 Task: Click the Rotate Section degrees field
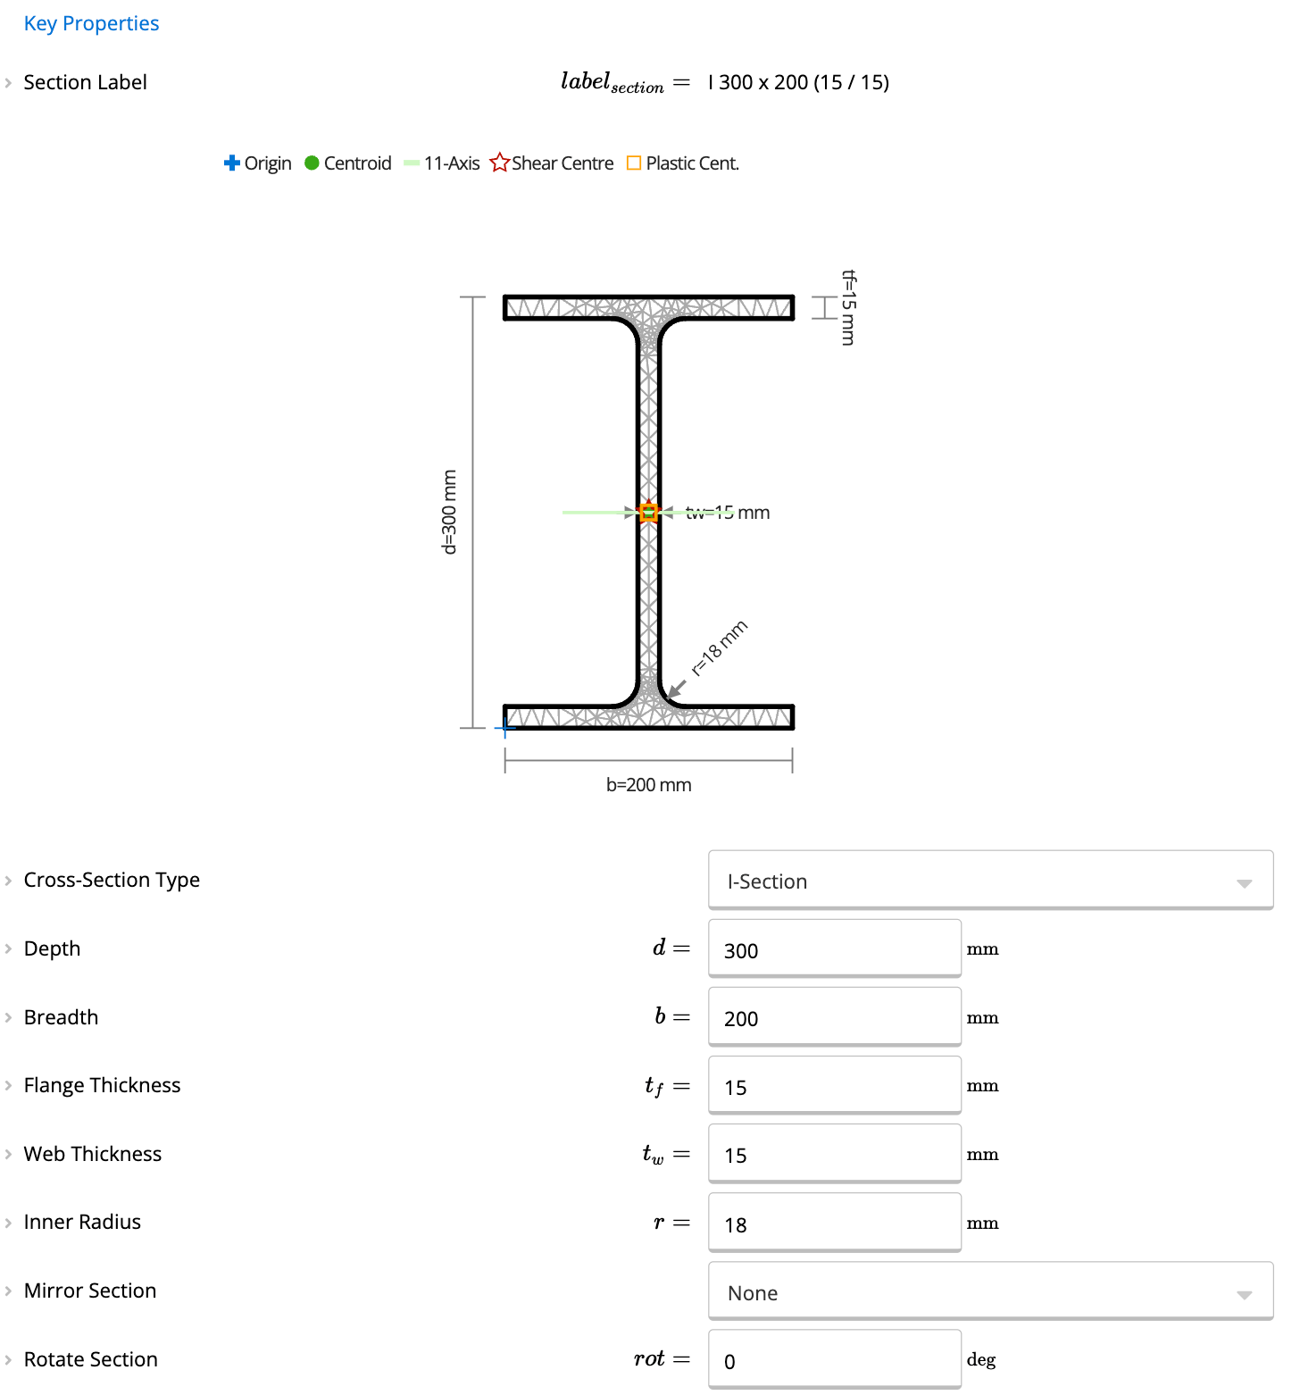click(x=835, y=1359)
